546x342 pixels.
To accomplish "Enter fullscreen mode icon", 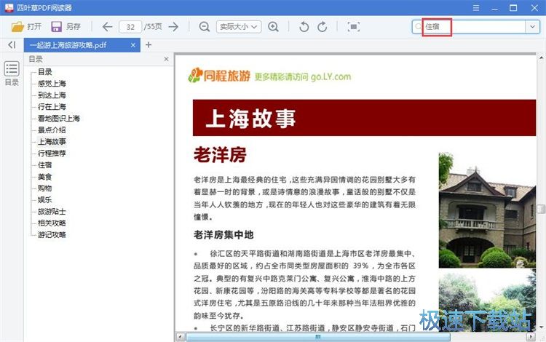I will tap(353, 27).
